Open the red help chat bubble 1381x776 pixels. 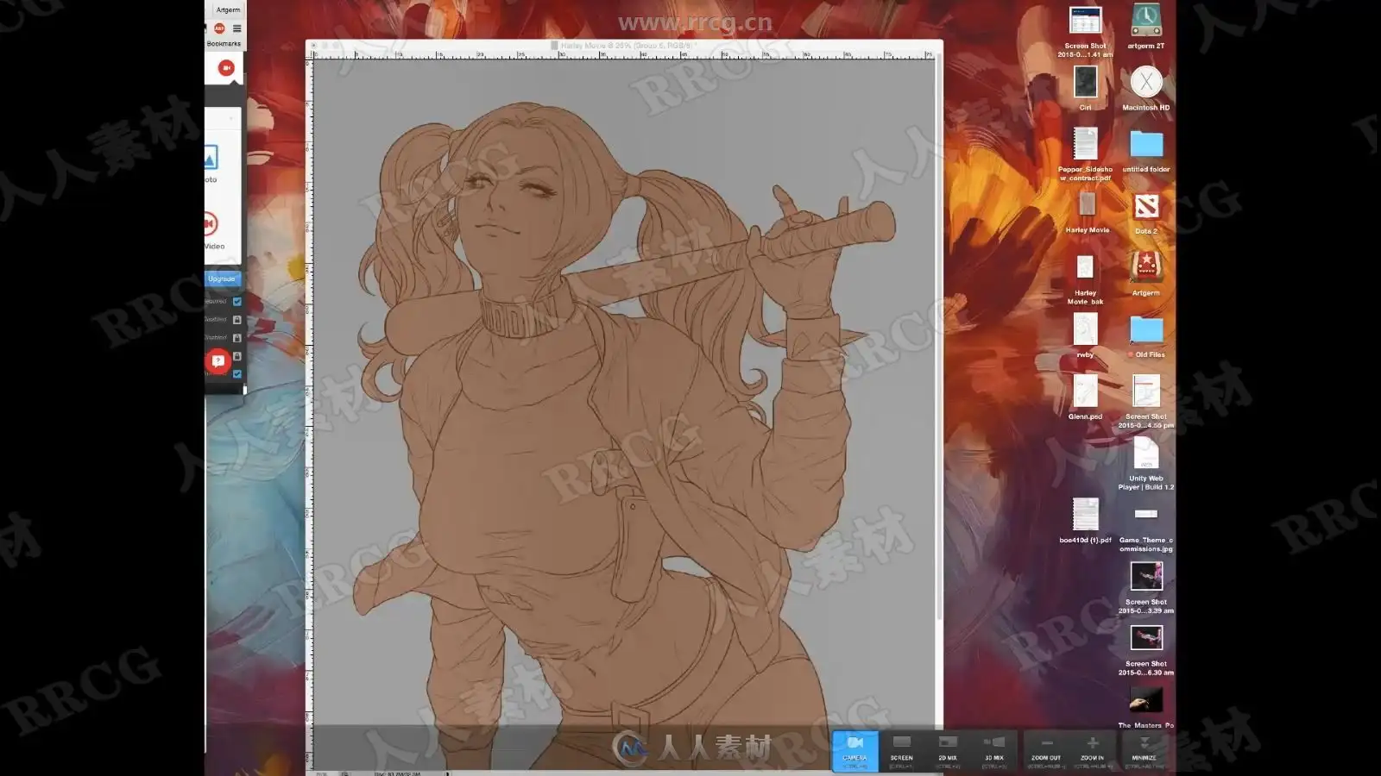click(x=218, y=360)
